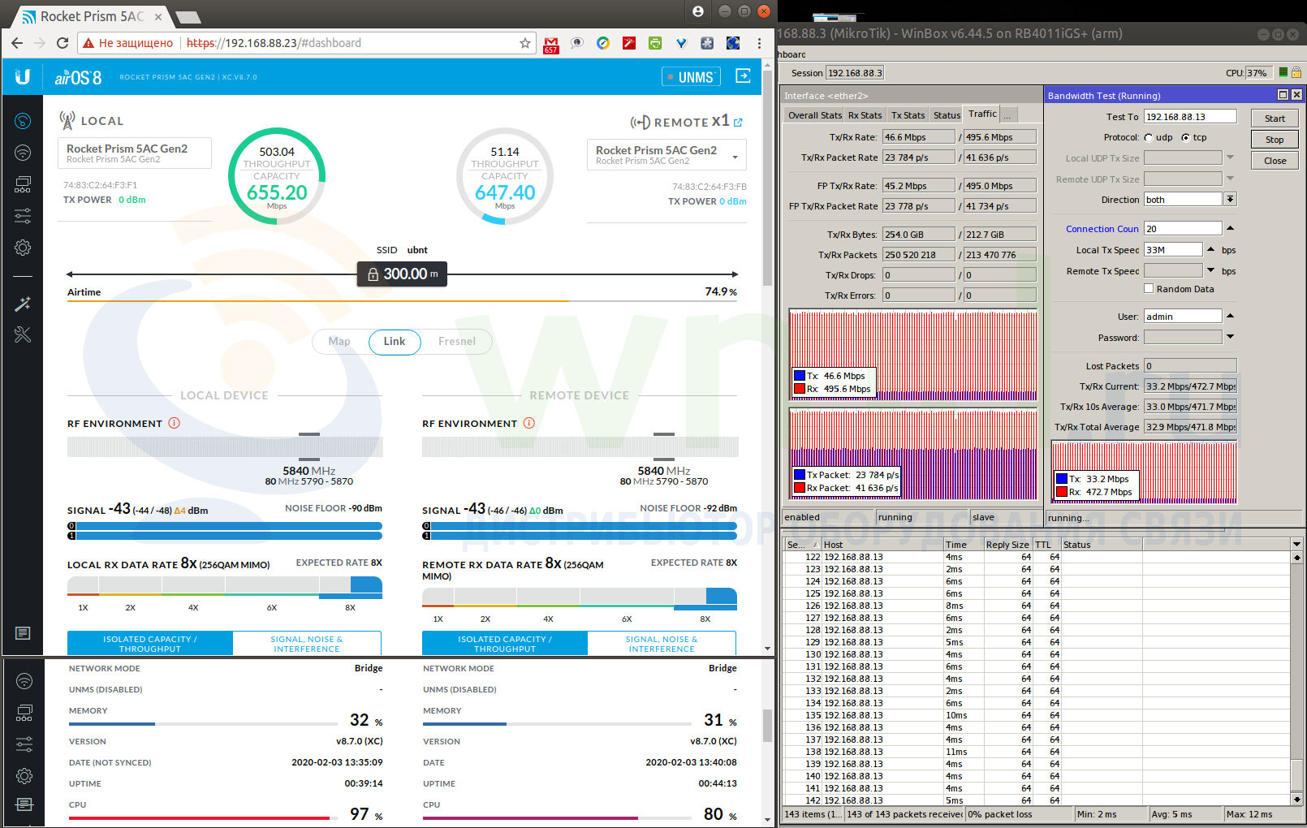Viewport: 1307px width, 828px height.
Task: Reload the browser page
Action: (63, 43)
